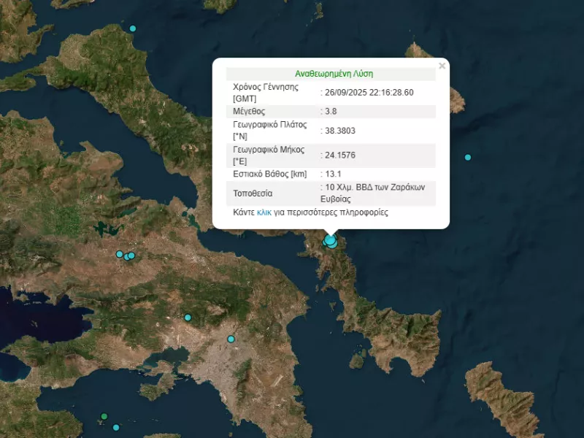The image size is (584, 438).
Task: Select the lone marker on the mountain northwest of Athens
Action: (188, 318)
